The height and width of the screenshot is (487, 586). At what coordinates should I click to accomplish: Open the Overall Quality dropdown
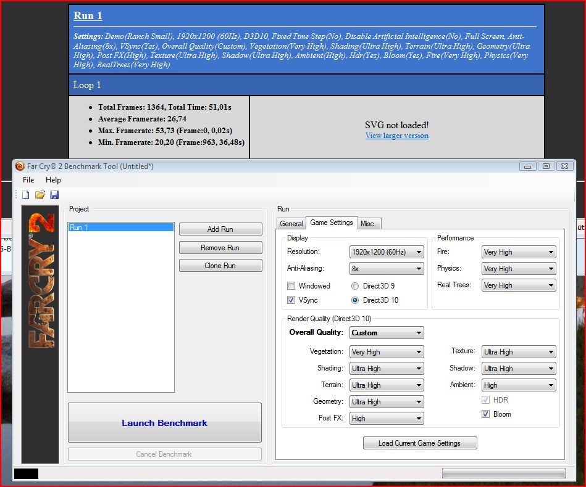click(x=387, y=332)
